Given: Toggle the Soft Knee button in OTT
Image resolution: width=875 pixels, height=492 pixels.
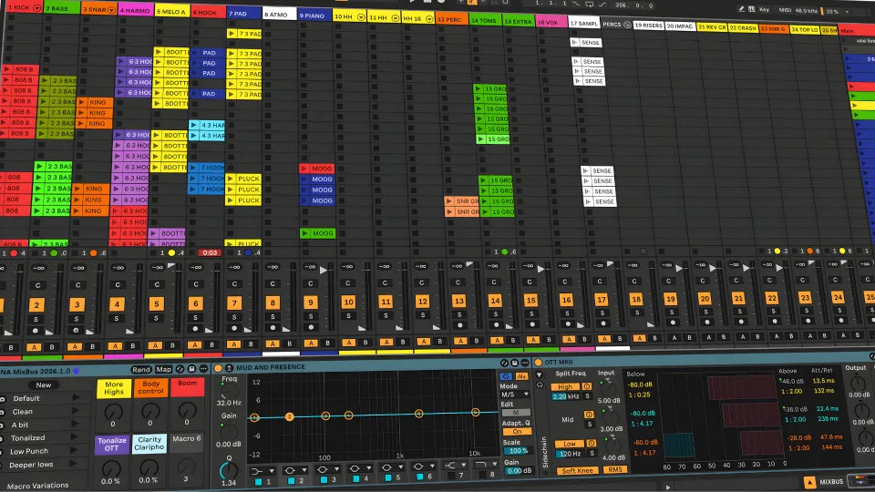Looking at the screenshot, I should coord(577,470).
